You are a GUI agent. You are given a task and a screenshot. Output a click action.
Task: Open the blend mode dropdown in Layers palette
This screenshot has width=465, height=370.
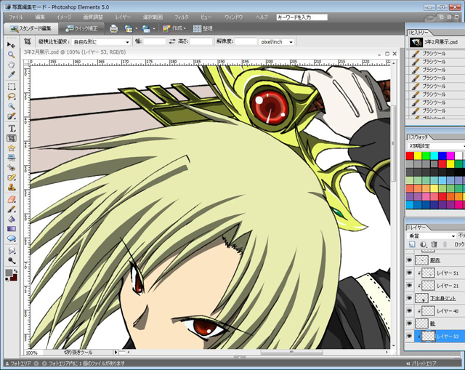tap(432, 236)
